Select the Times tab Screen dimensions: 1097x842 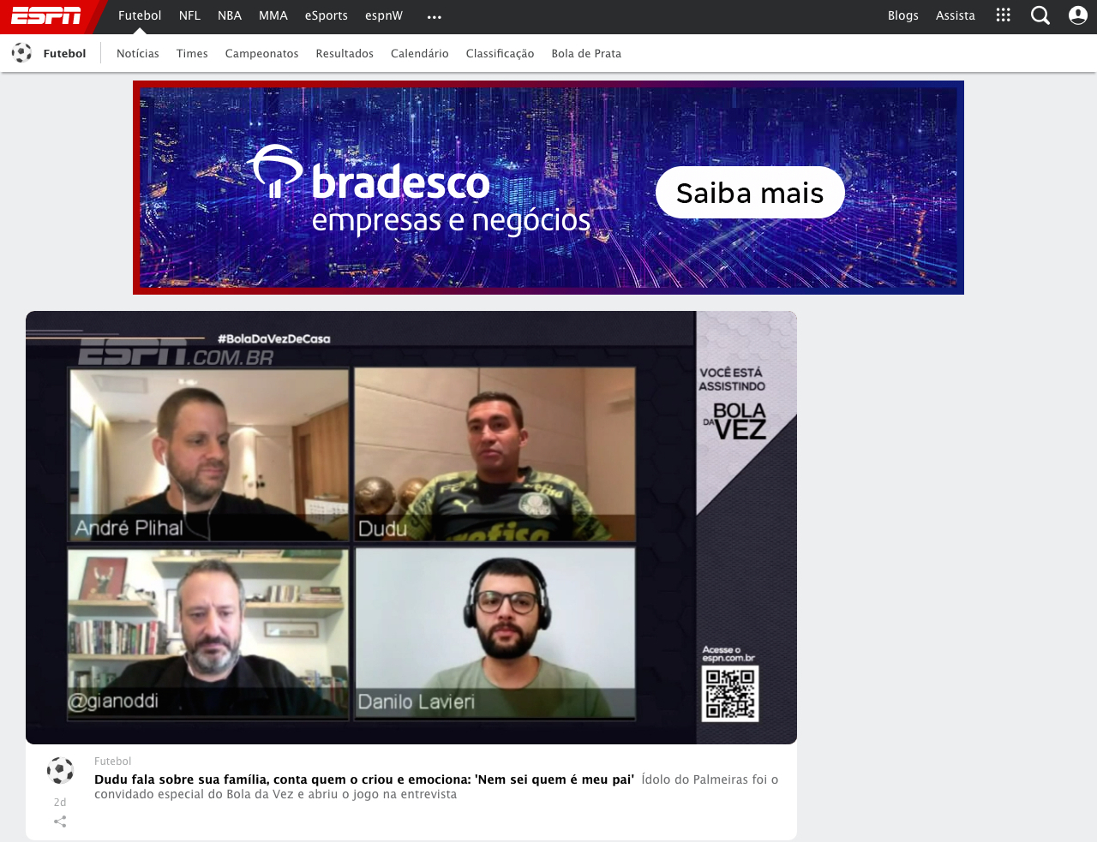coord(192,53)
